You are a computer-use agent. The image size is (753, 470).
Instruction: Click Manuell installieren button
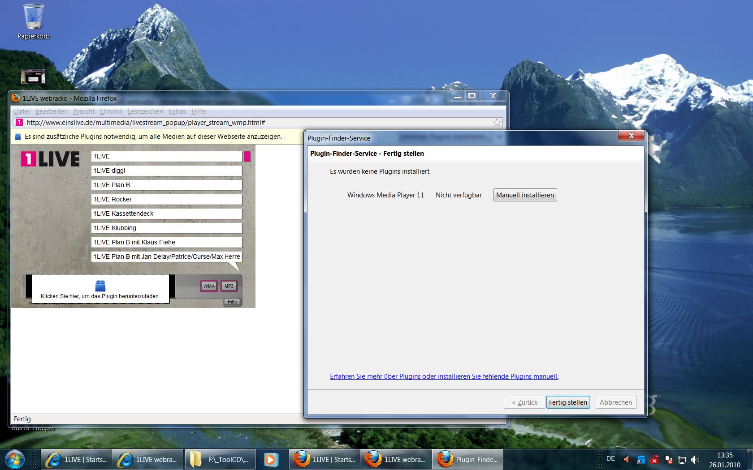(525, 195)
